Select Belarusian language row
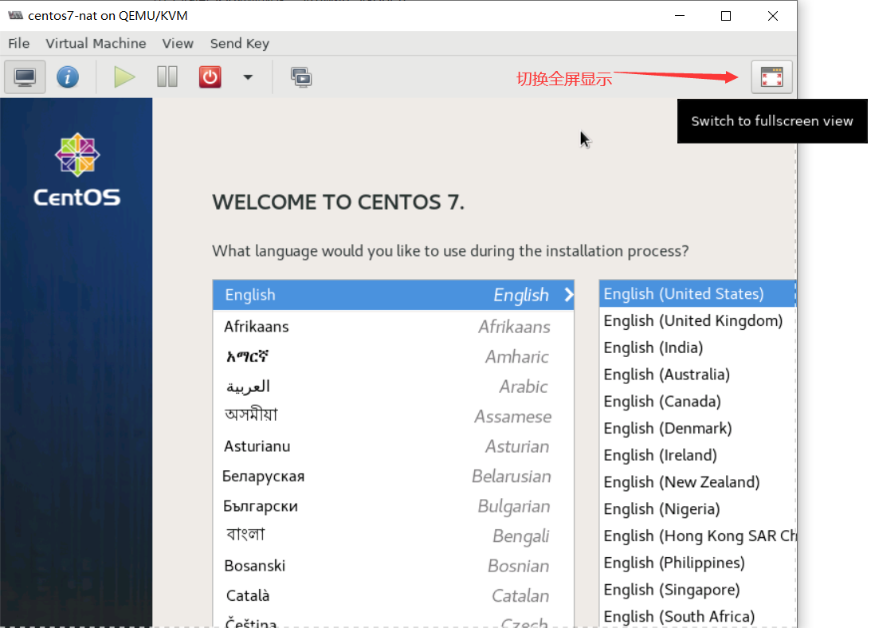This screenshot has height=628, width=871. pyautogui.click(x=394, y=477)
